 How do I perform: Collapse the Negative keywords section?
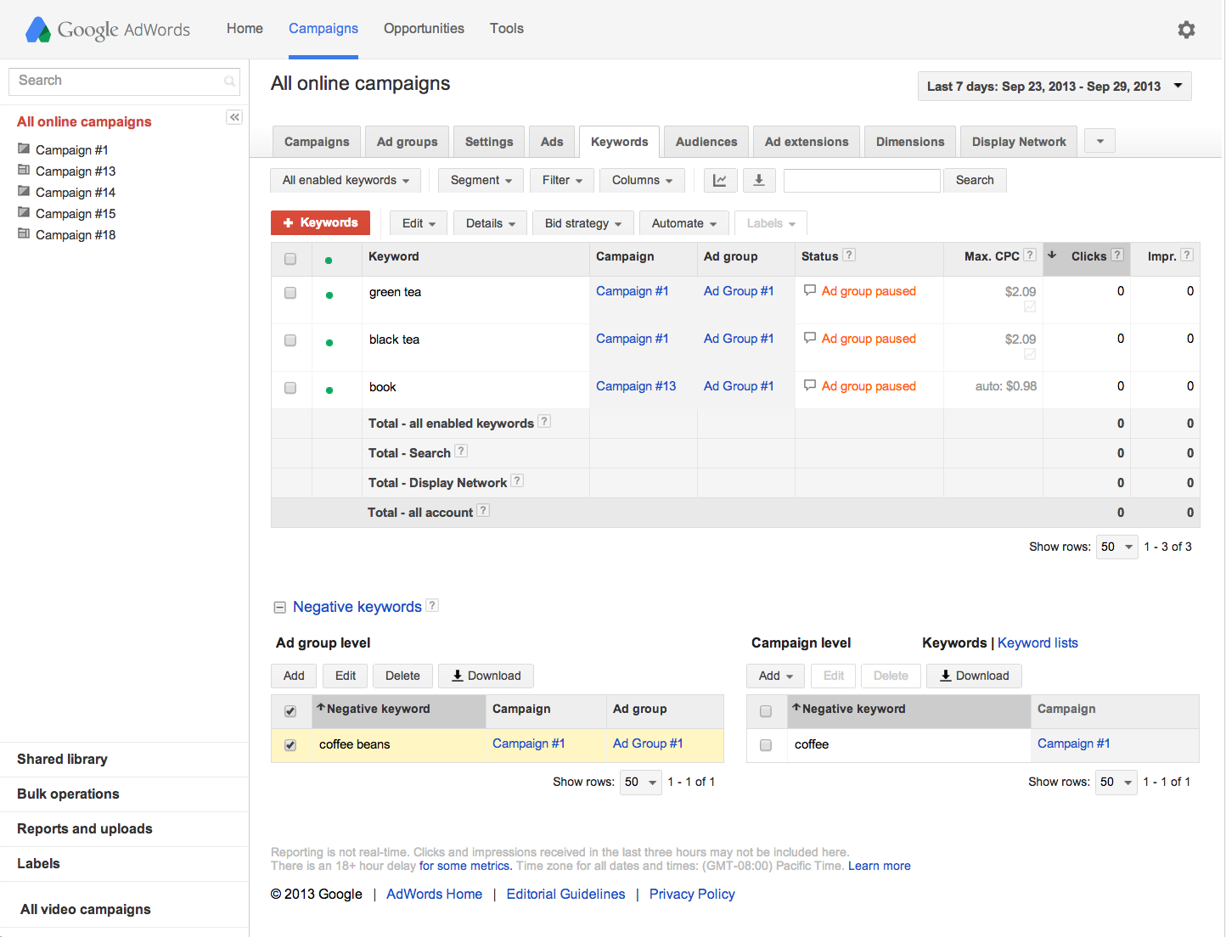[279, 607]
